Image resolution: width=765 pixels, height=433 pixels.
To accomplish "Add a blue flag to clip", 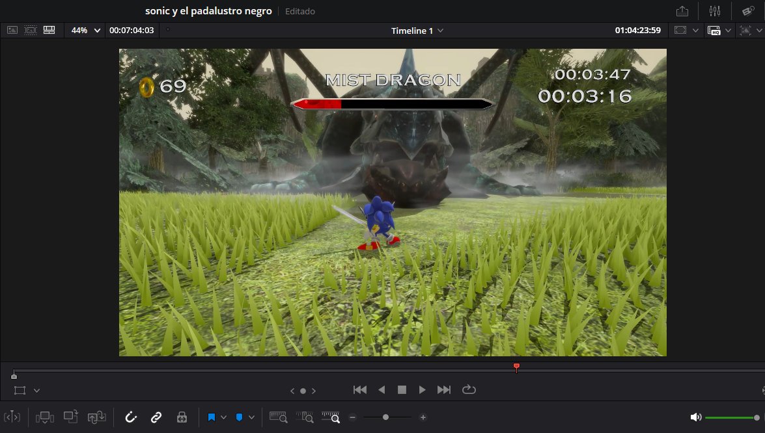I will (211, 417).
